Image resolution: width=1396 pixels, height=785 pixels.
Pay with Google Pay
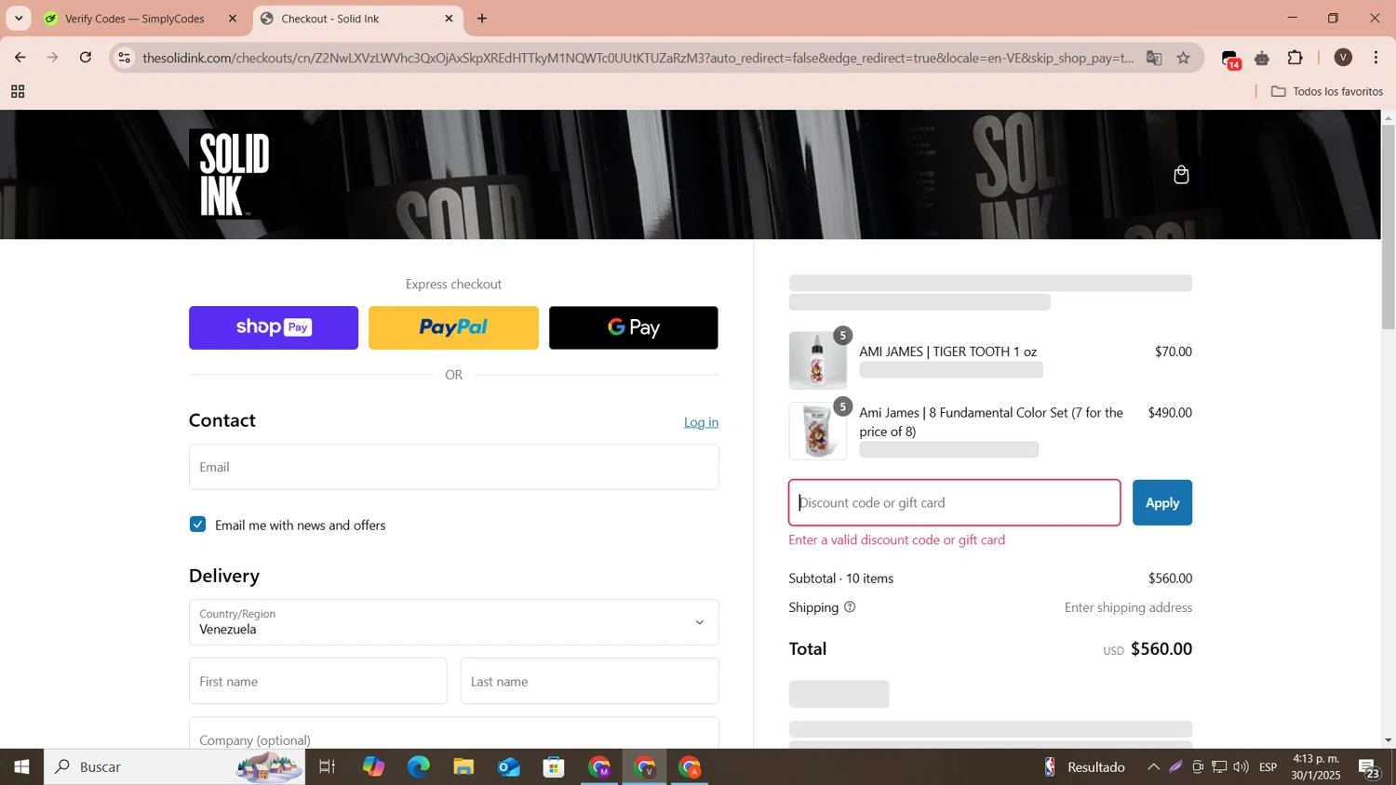[634, 327]
